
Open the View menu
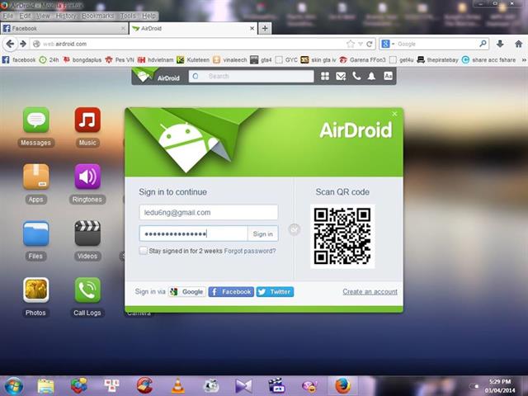pyautogui.click(x=43, y=16)
